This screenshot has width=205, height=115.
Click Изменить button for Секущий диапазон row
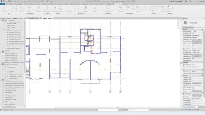[197, 83]
